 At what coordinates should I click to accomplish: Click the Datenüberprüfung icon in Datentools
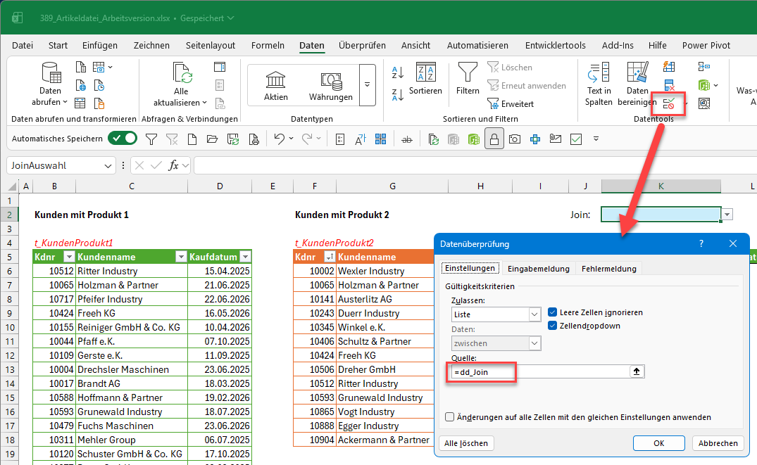coord(669,103)
